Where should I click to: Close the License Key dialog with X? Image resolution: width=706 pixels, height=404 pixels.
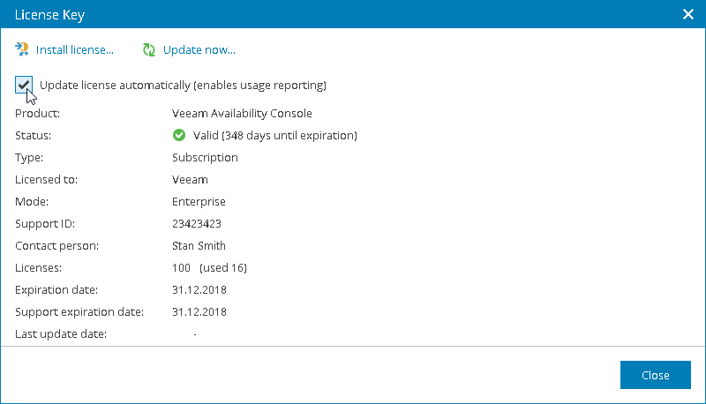click(x=688, y=14)
